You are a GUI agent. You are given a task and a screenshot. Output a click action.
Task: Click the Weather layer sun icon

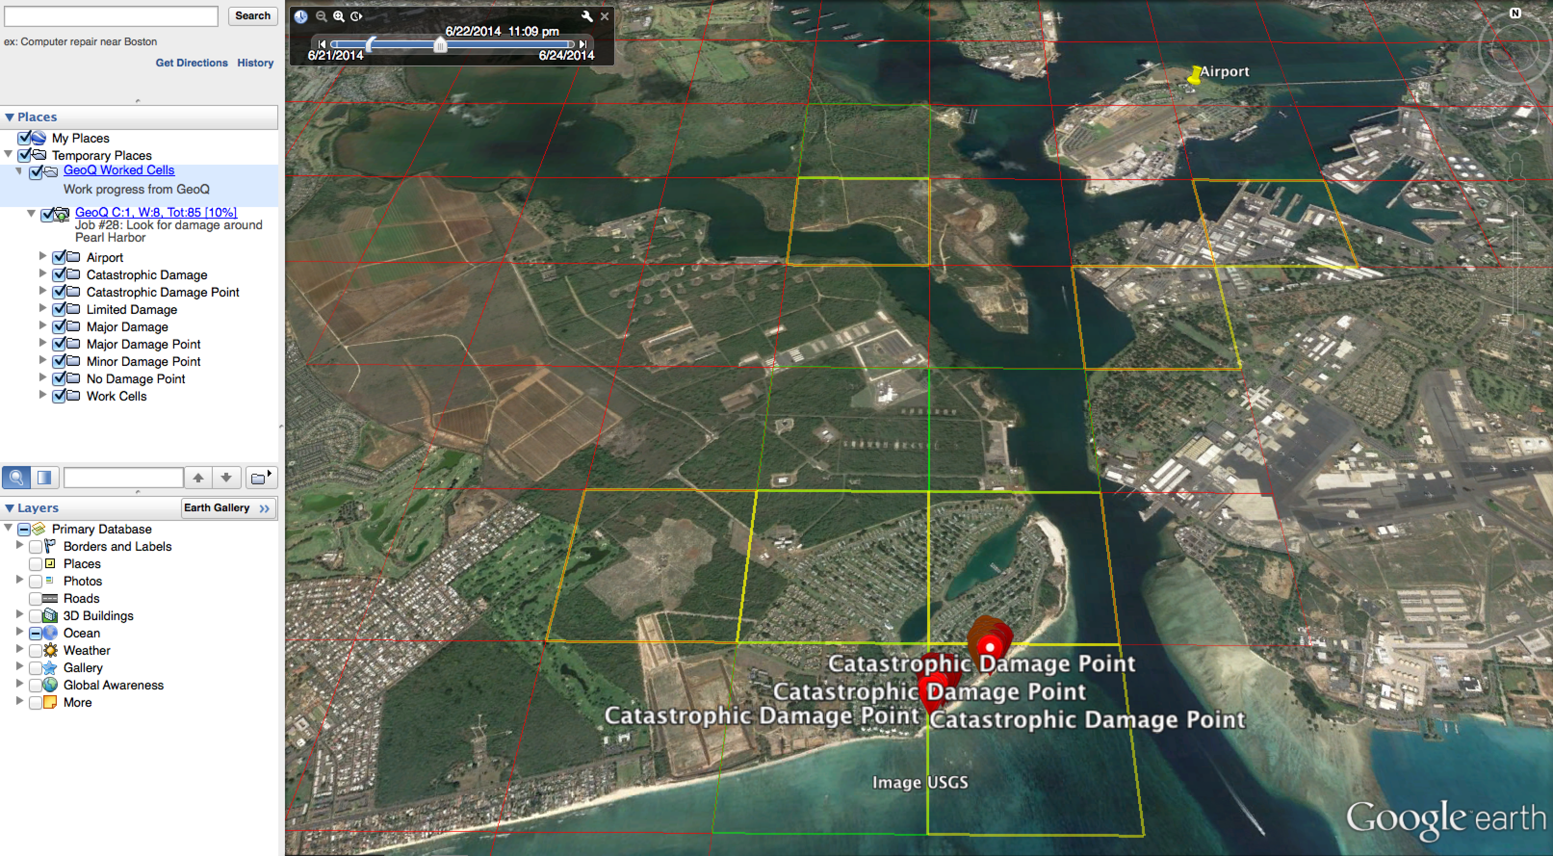pos(51,650)
